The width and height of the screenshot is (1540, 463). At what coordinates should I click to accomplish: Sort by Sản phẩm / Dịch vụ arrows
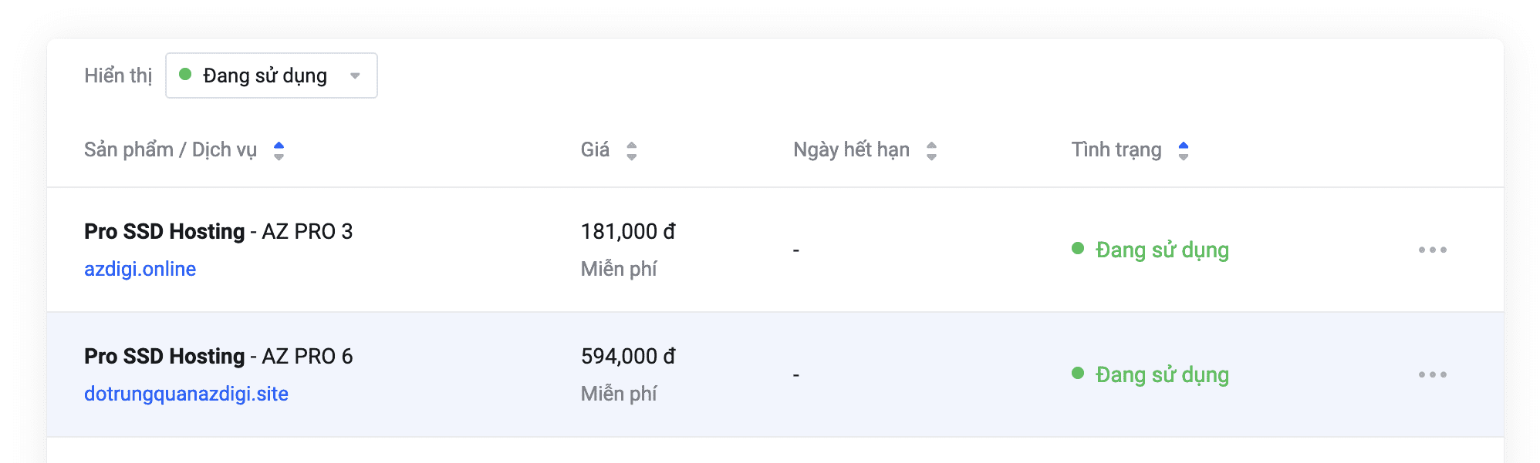(279, 150)
